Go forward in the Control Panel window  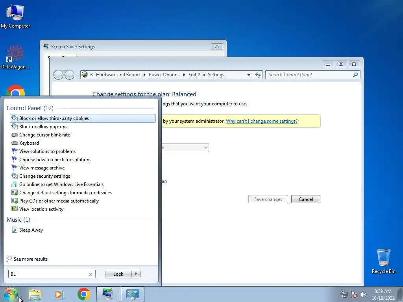click(69, 75)
